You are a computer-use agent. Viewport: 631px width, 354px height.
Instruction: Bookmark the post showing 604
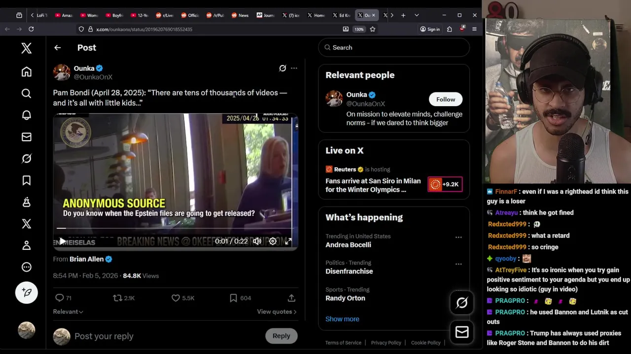tap(241, 298)
